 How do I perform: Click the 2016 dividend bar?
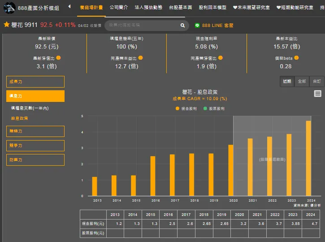tap(153, 176)
